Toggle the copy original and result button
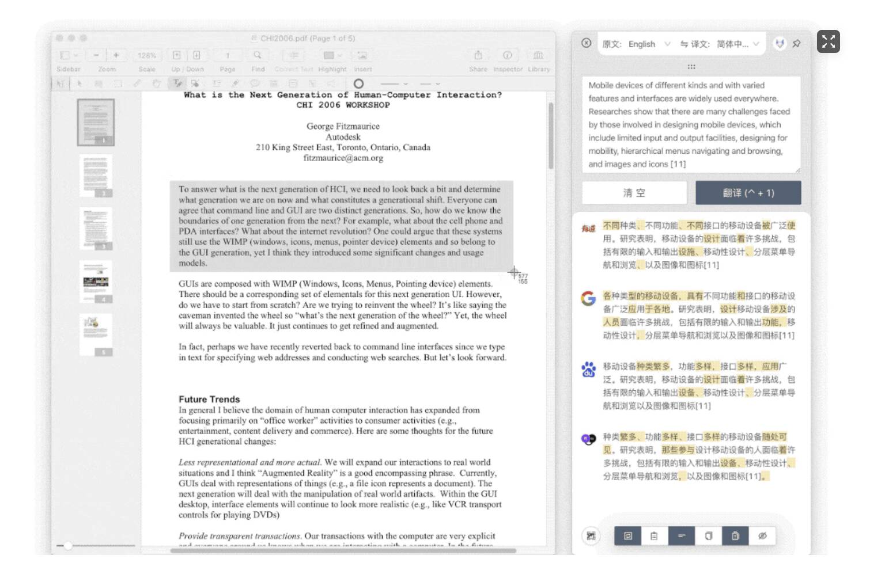 [735, 536]
